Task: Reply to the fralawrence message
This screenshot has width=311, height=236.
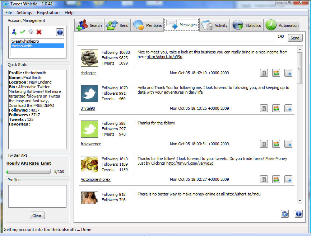Action: (x=288, y=144)
